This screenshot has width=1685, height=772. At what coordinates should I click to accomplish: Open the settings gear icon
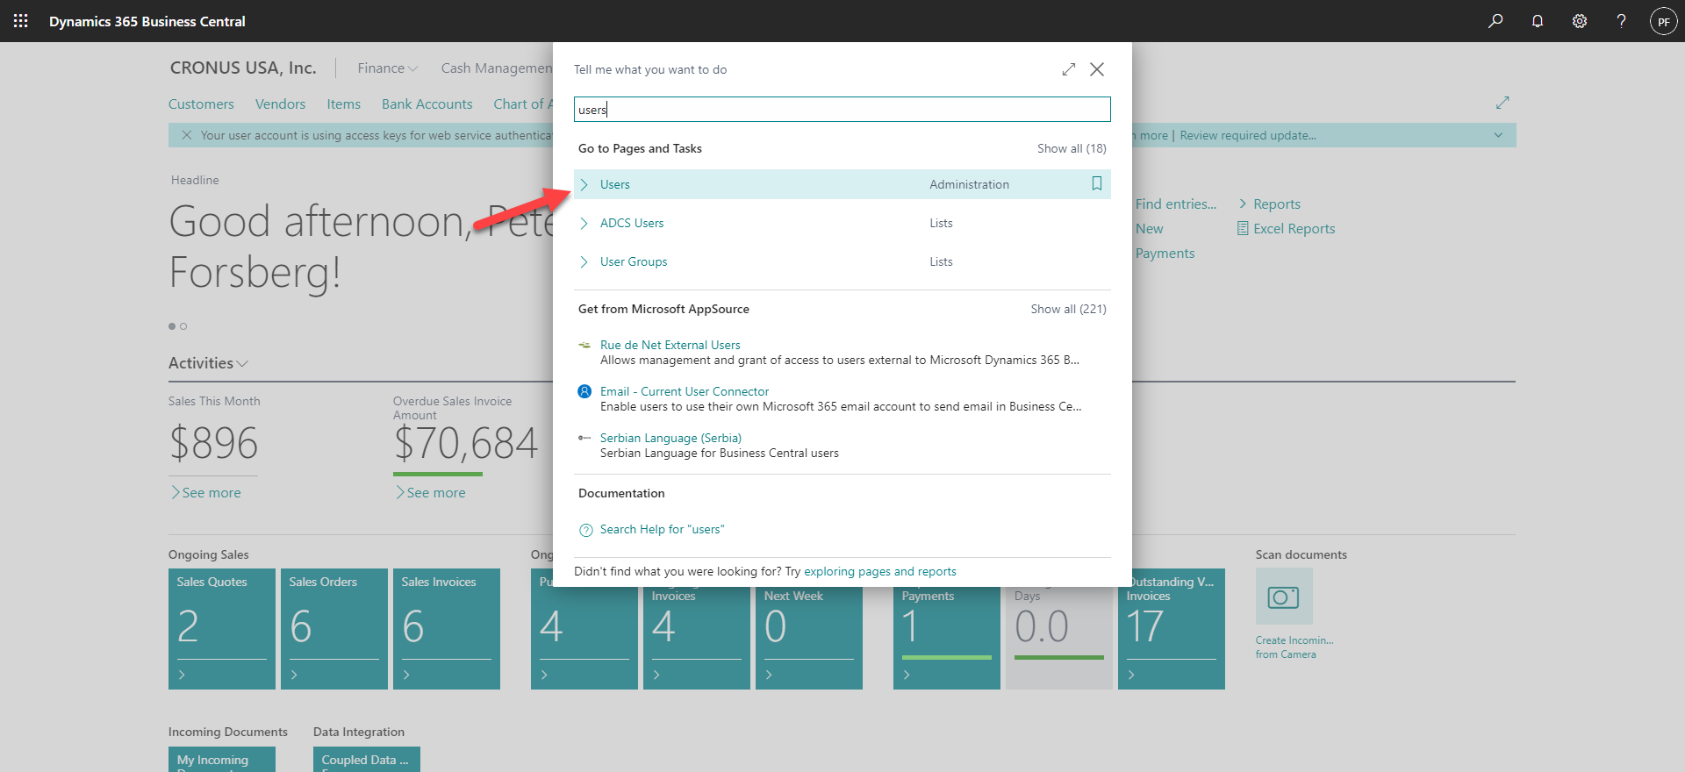(1580, 21)
